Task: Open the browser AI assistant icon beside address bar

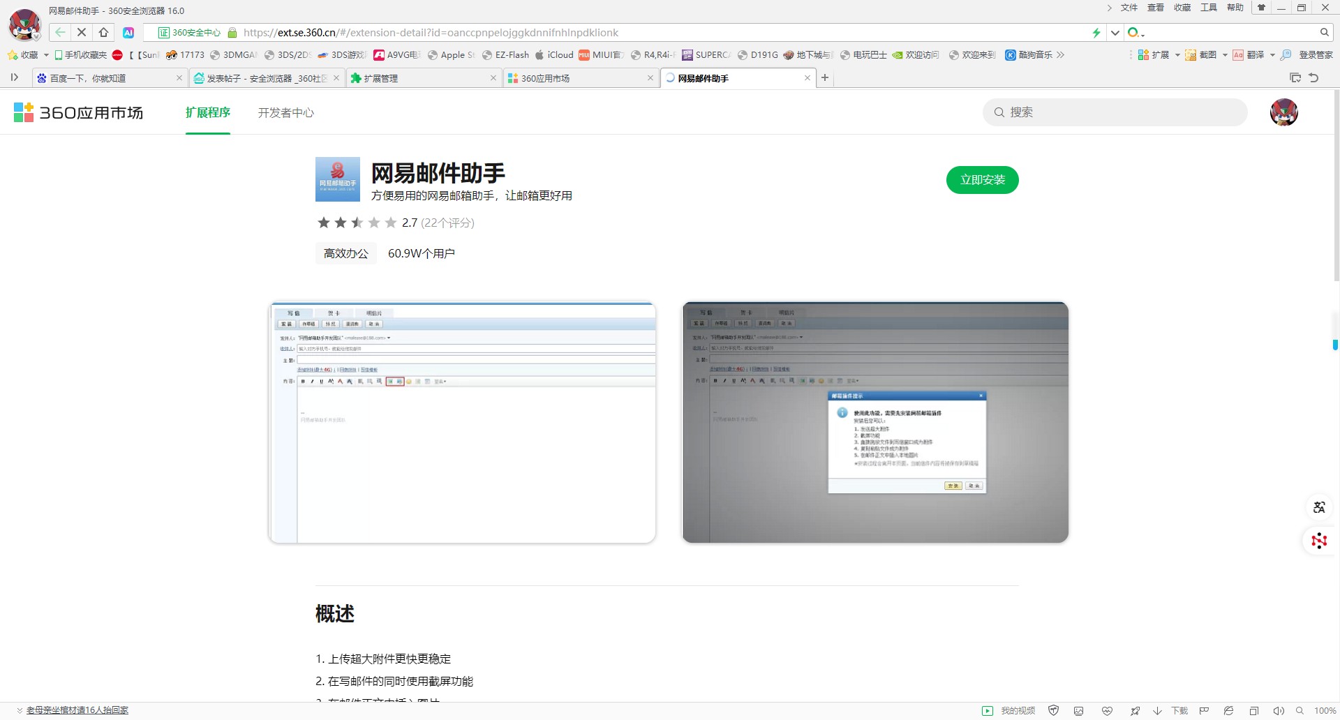Action: click(x=128, y=32)
